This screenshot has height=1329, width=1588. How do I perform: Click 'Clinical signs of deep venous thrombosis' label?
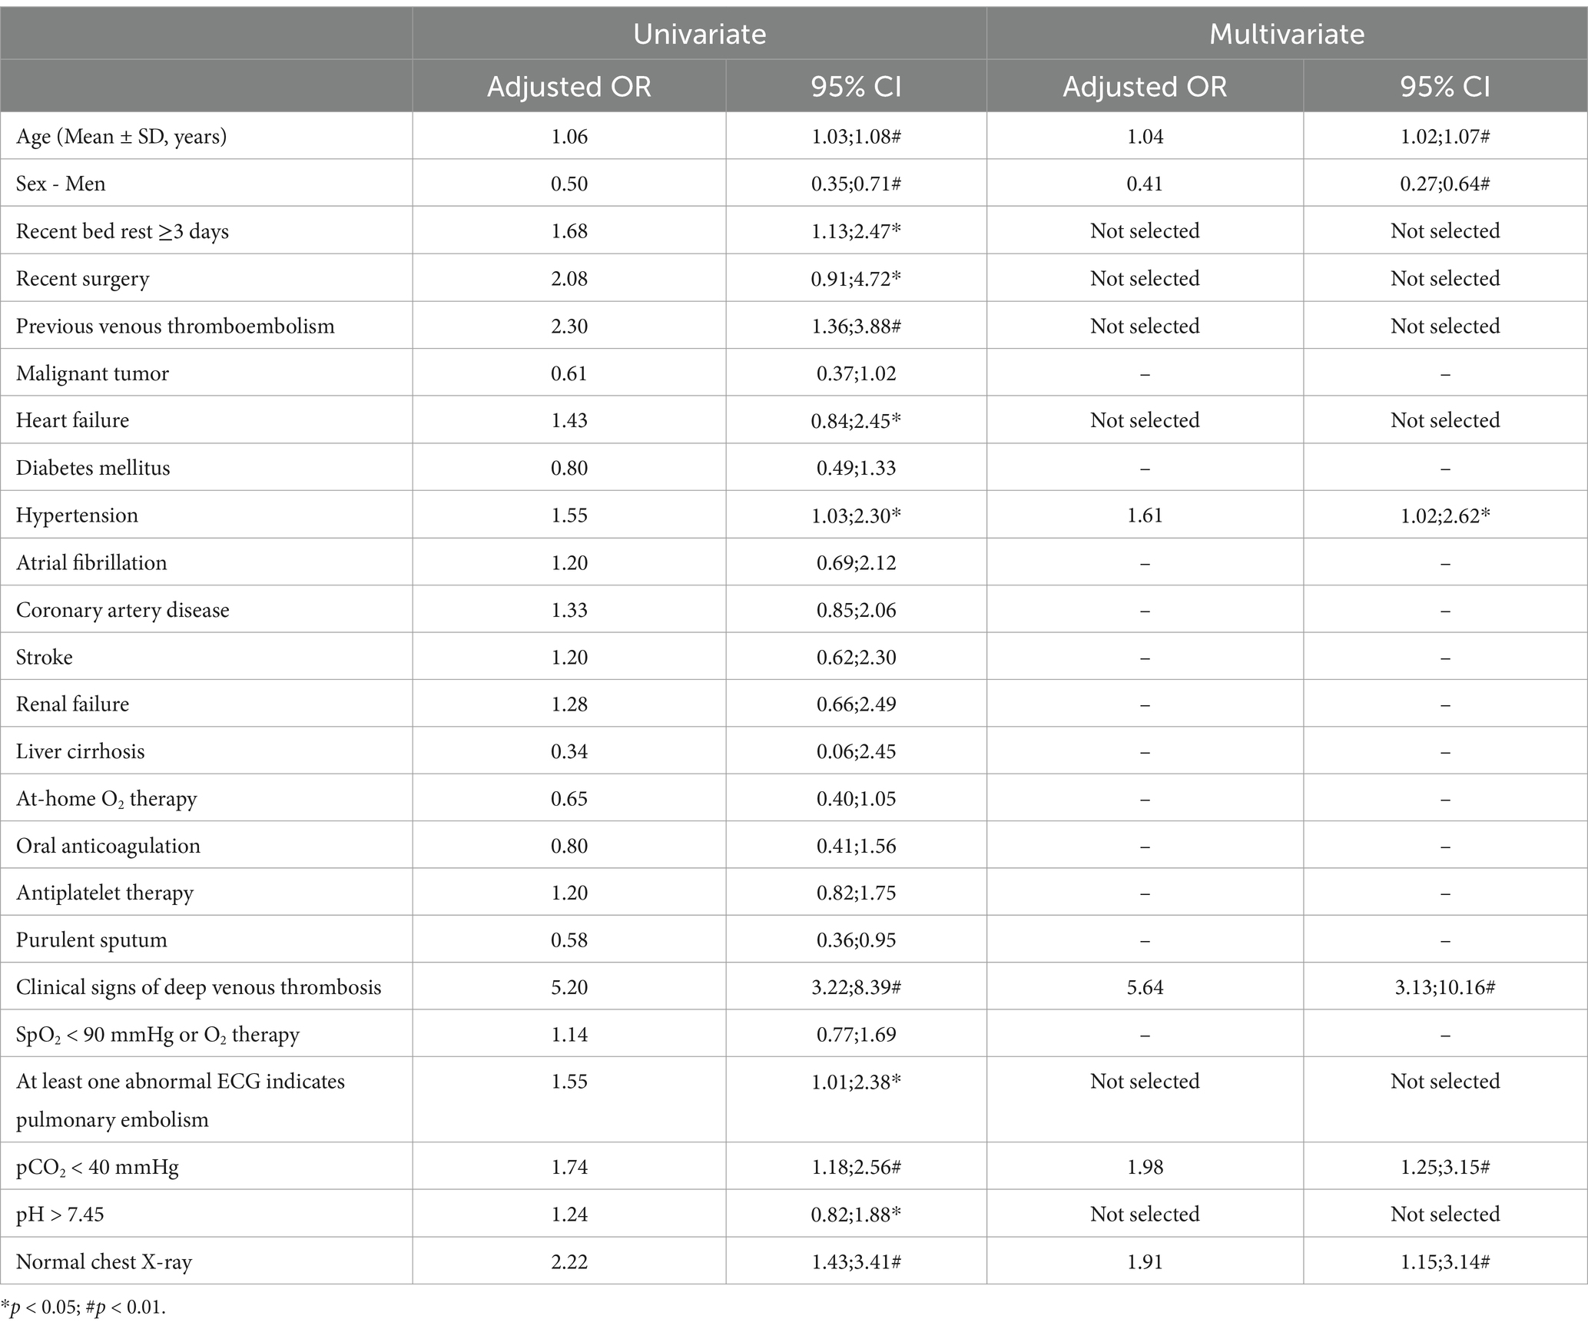pyautogui.click(x=198, y=987)
